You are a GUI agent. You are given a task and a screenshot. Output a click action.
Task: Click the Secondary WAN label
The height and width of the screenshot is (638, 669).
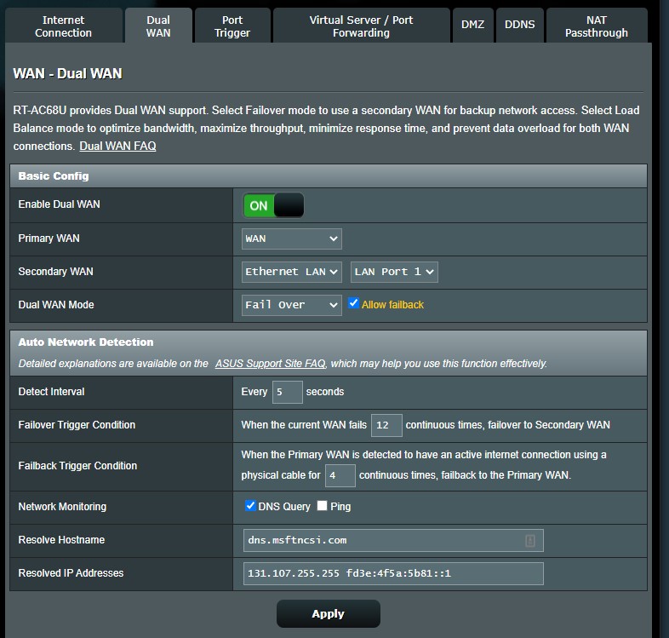click(x=55, y=272)
